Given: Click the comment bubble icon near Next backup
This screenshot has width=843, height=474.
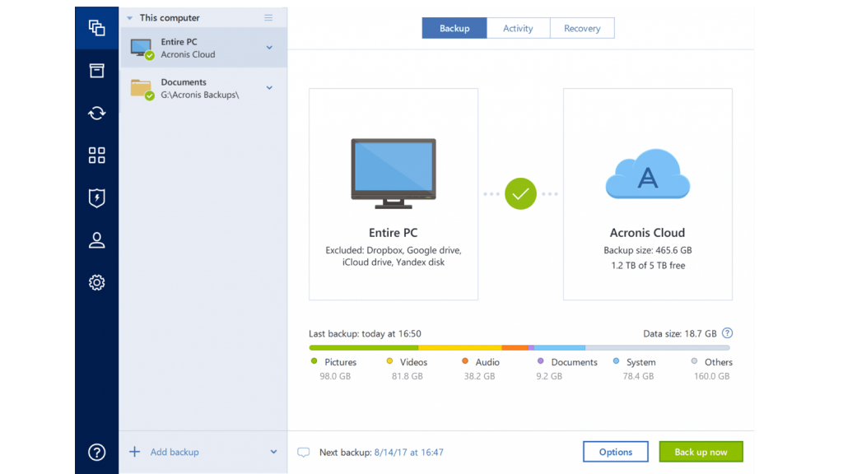Looking at the screenshot, I should coord(303,453).
